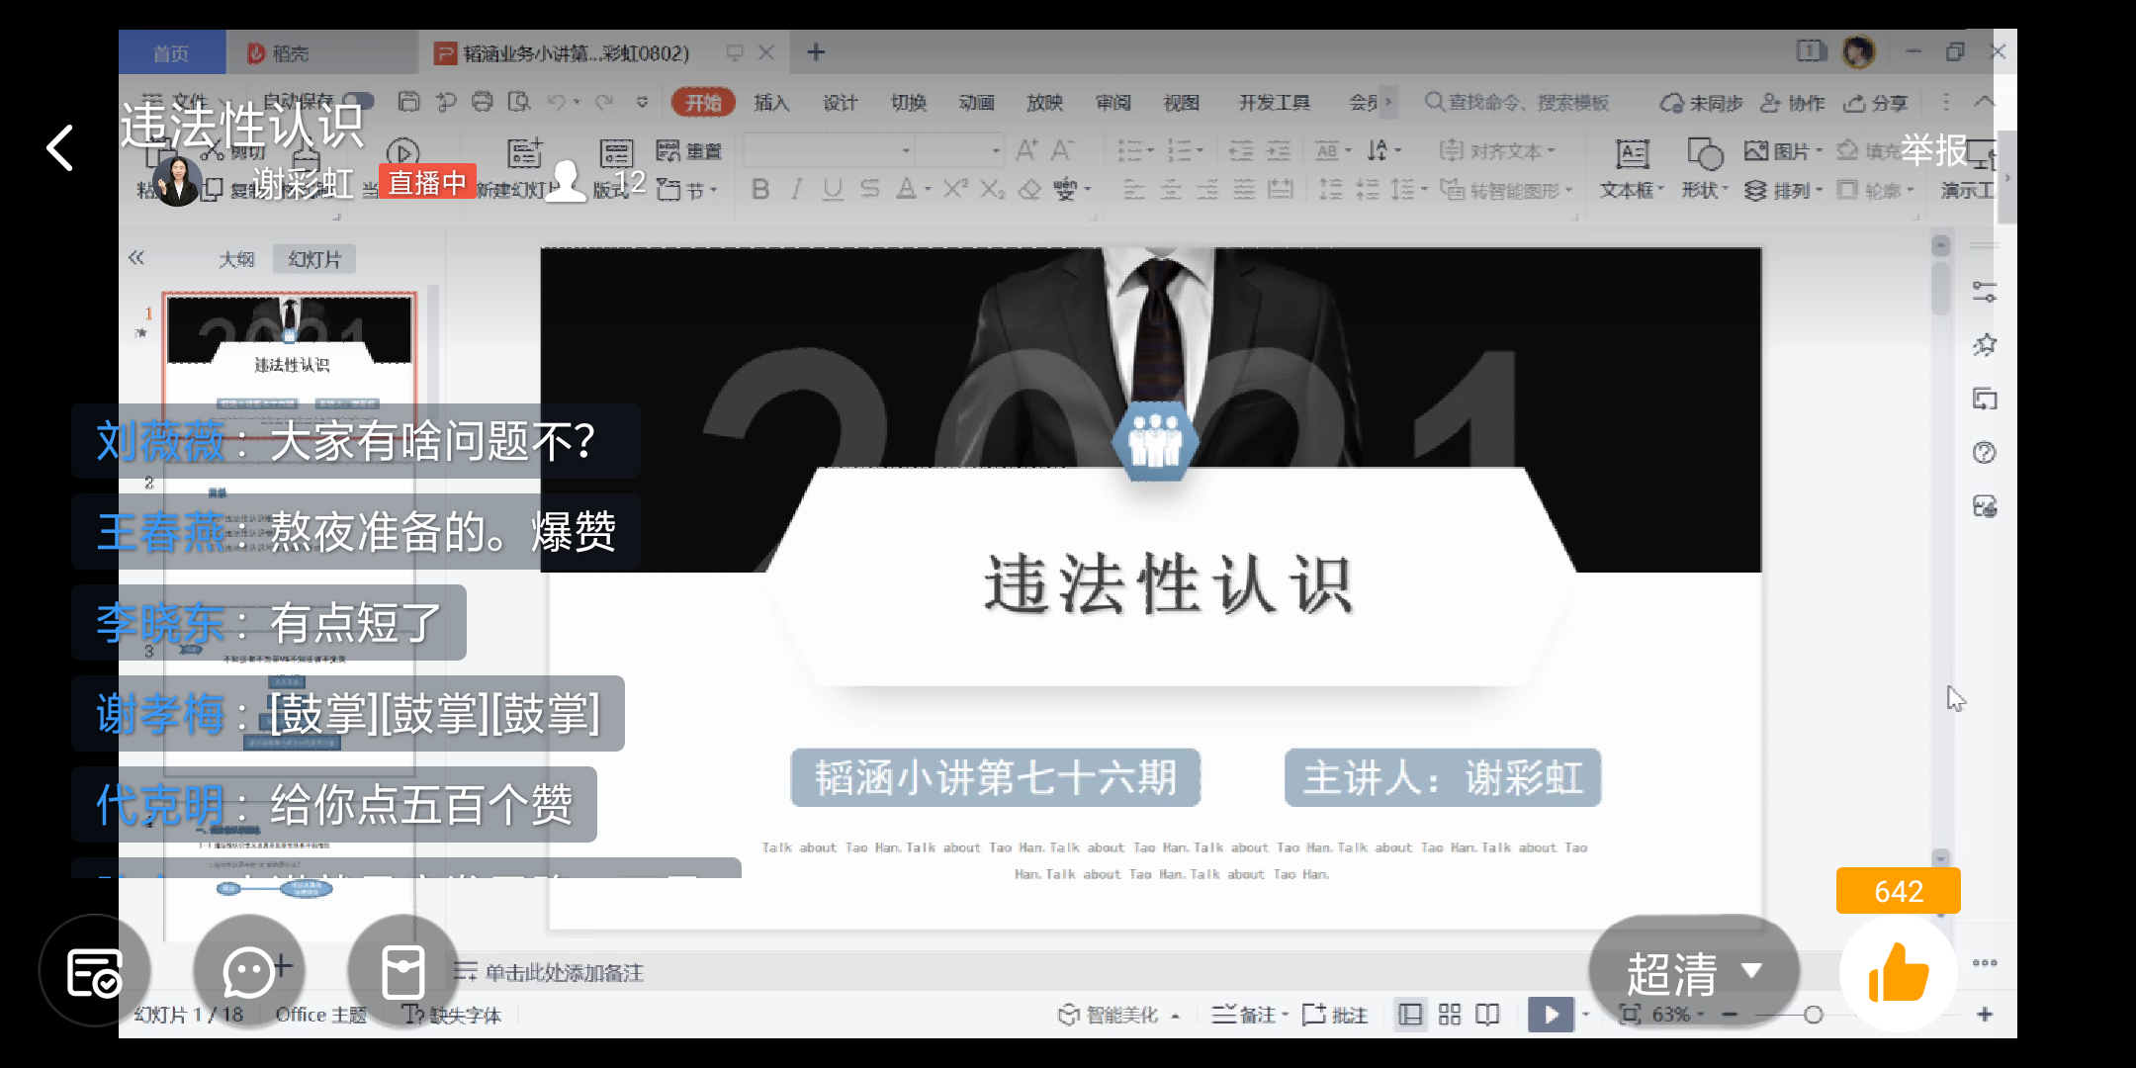The width and height of the screenshot is (2136, 1068).
Task: Open the 节 section dropdown
Action: [686, 190]
